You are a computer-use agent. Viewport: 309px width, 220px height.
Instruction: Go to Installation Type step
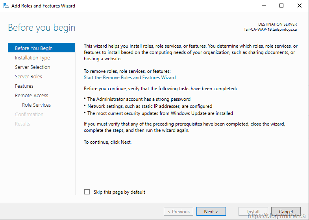(32, 58)
